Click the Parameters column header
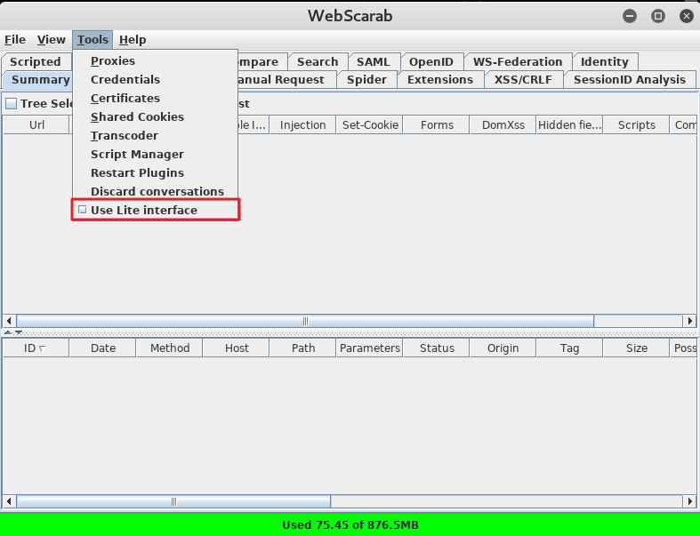This screenshot has width=700, height=536. 370,348
